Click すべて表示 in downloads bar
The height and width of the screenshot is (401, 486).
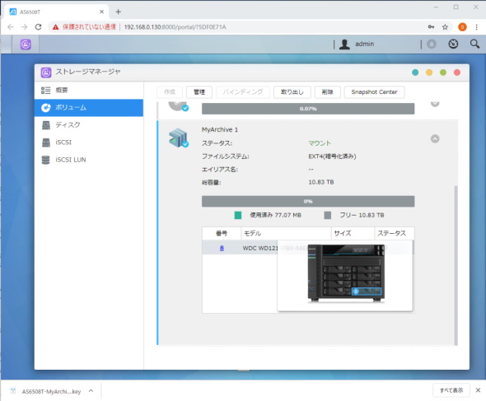(x=451, y=390)
